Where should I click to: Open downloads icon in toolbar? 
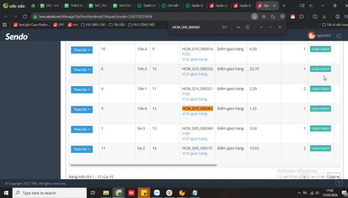(x=324, y=16)
